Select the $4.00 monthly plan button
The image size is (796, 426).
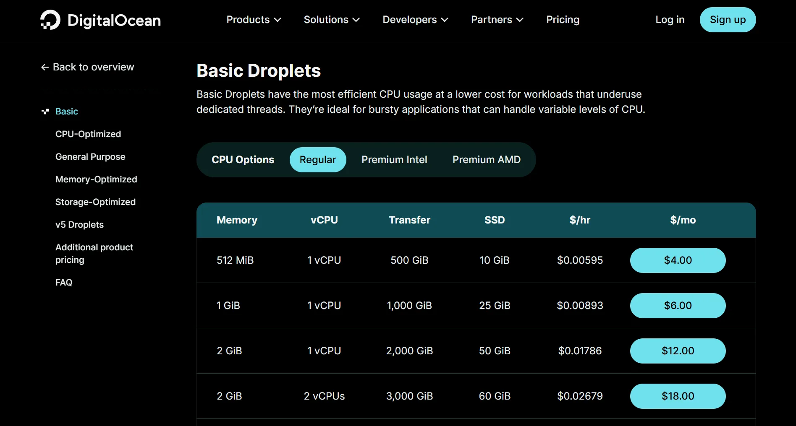pyautogui.click(x=678, y=260)
